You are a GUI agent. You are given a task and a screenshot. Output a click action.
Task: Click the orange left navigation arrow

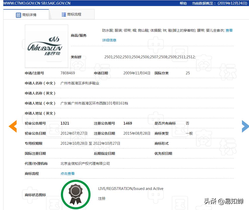(x=13, y=126)
